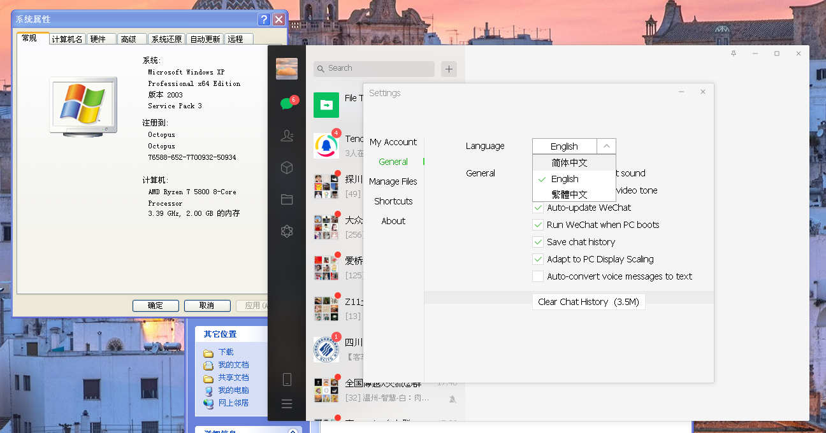Select the General settings section
The height and width of the screenshot is (433, 826).
coord(393,162)
